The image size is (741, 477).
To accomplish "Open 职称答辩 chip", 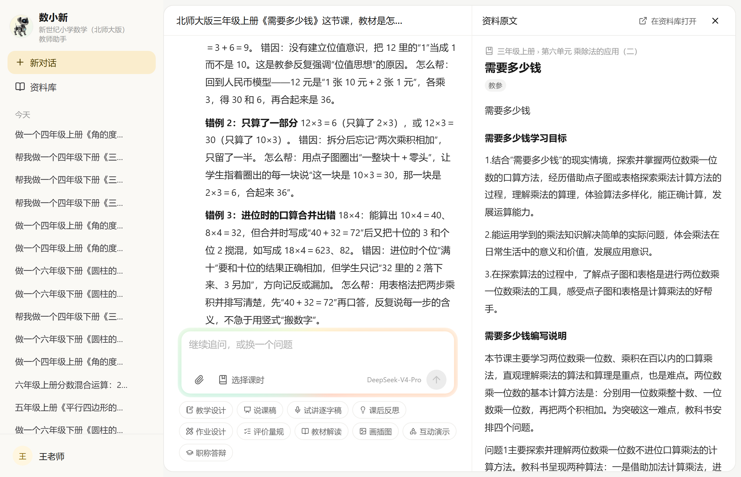I will point(206,453).
